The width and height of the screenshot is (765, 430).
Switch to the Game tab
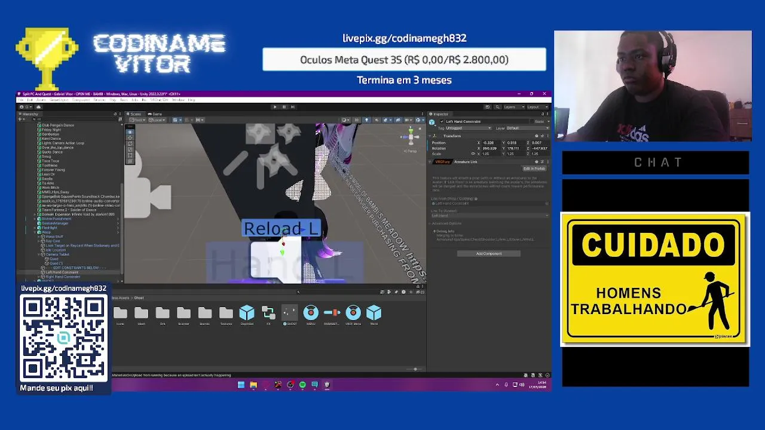154,113
